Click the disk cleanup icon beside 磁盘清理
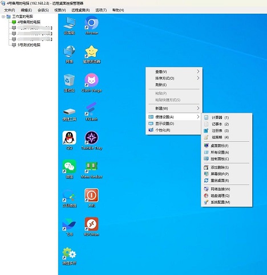 coord(206,195)
